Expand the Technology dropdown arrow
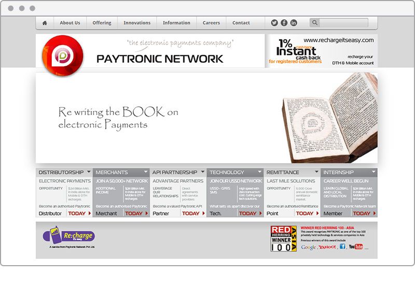Screen dimensions: 415x290 260,172
